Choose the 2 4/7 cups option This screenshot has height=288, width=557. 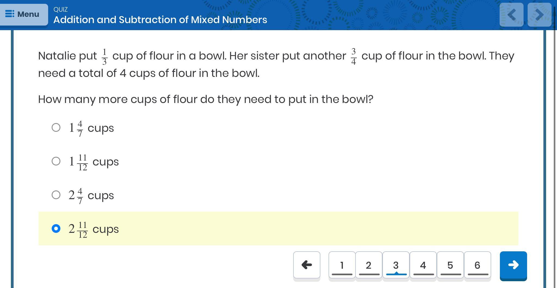click(56, 195)
